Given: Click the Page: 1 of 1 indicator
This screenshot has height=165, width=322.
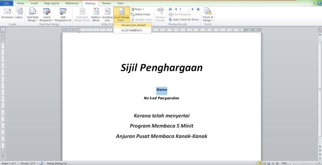Looking at the screenshot, I should point(9,163).
